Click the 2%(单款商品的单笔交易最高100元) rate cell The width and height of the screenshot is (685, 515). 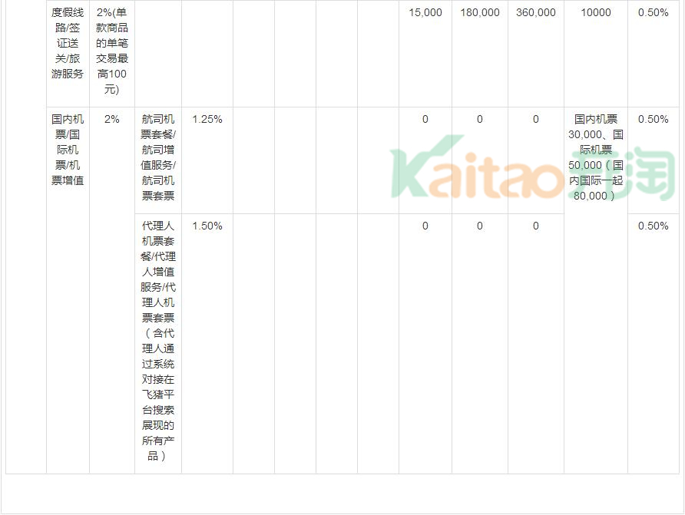pyautogui.click(x=112, y=51)
